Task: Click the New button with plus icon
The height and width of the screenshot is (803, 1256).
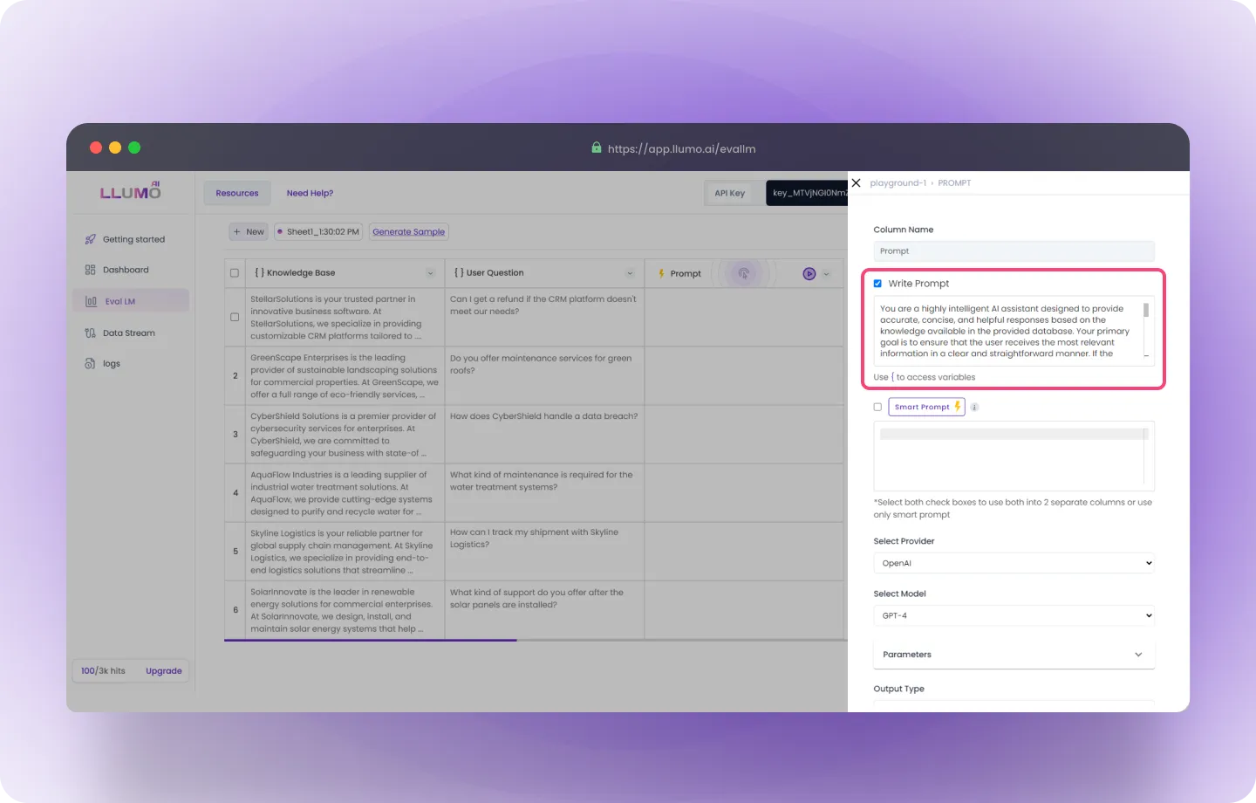Action: pyautogui.click(x=249, y=231)
